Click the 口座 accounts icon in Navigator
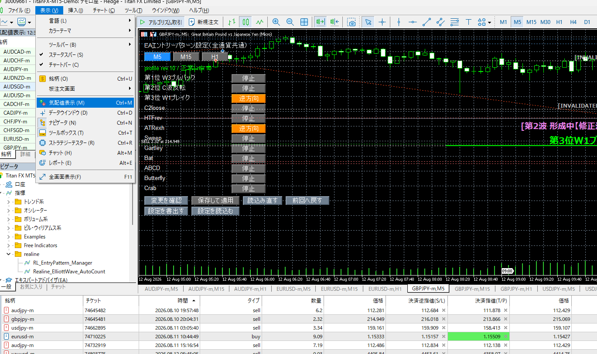This screenshot has width=597, height=354. coord(9,184)
